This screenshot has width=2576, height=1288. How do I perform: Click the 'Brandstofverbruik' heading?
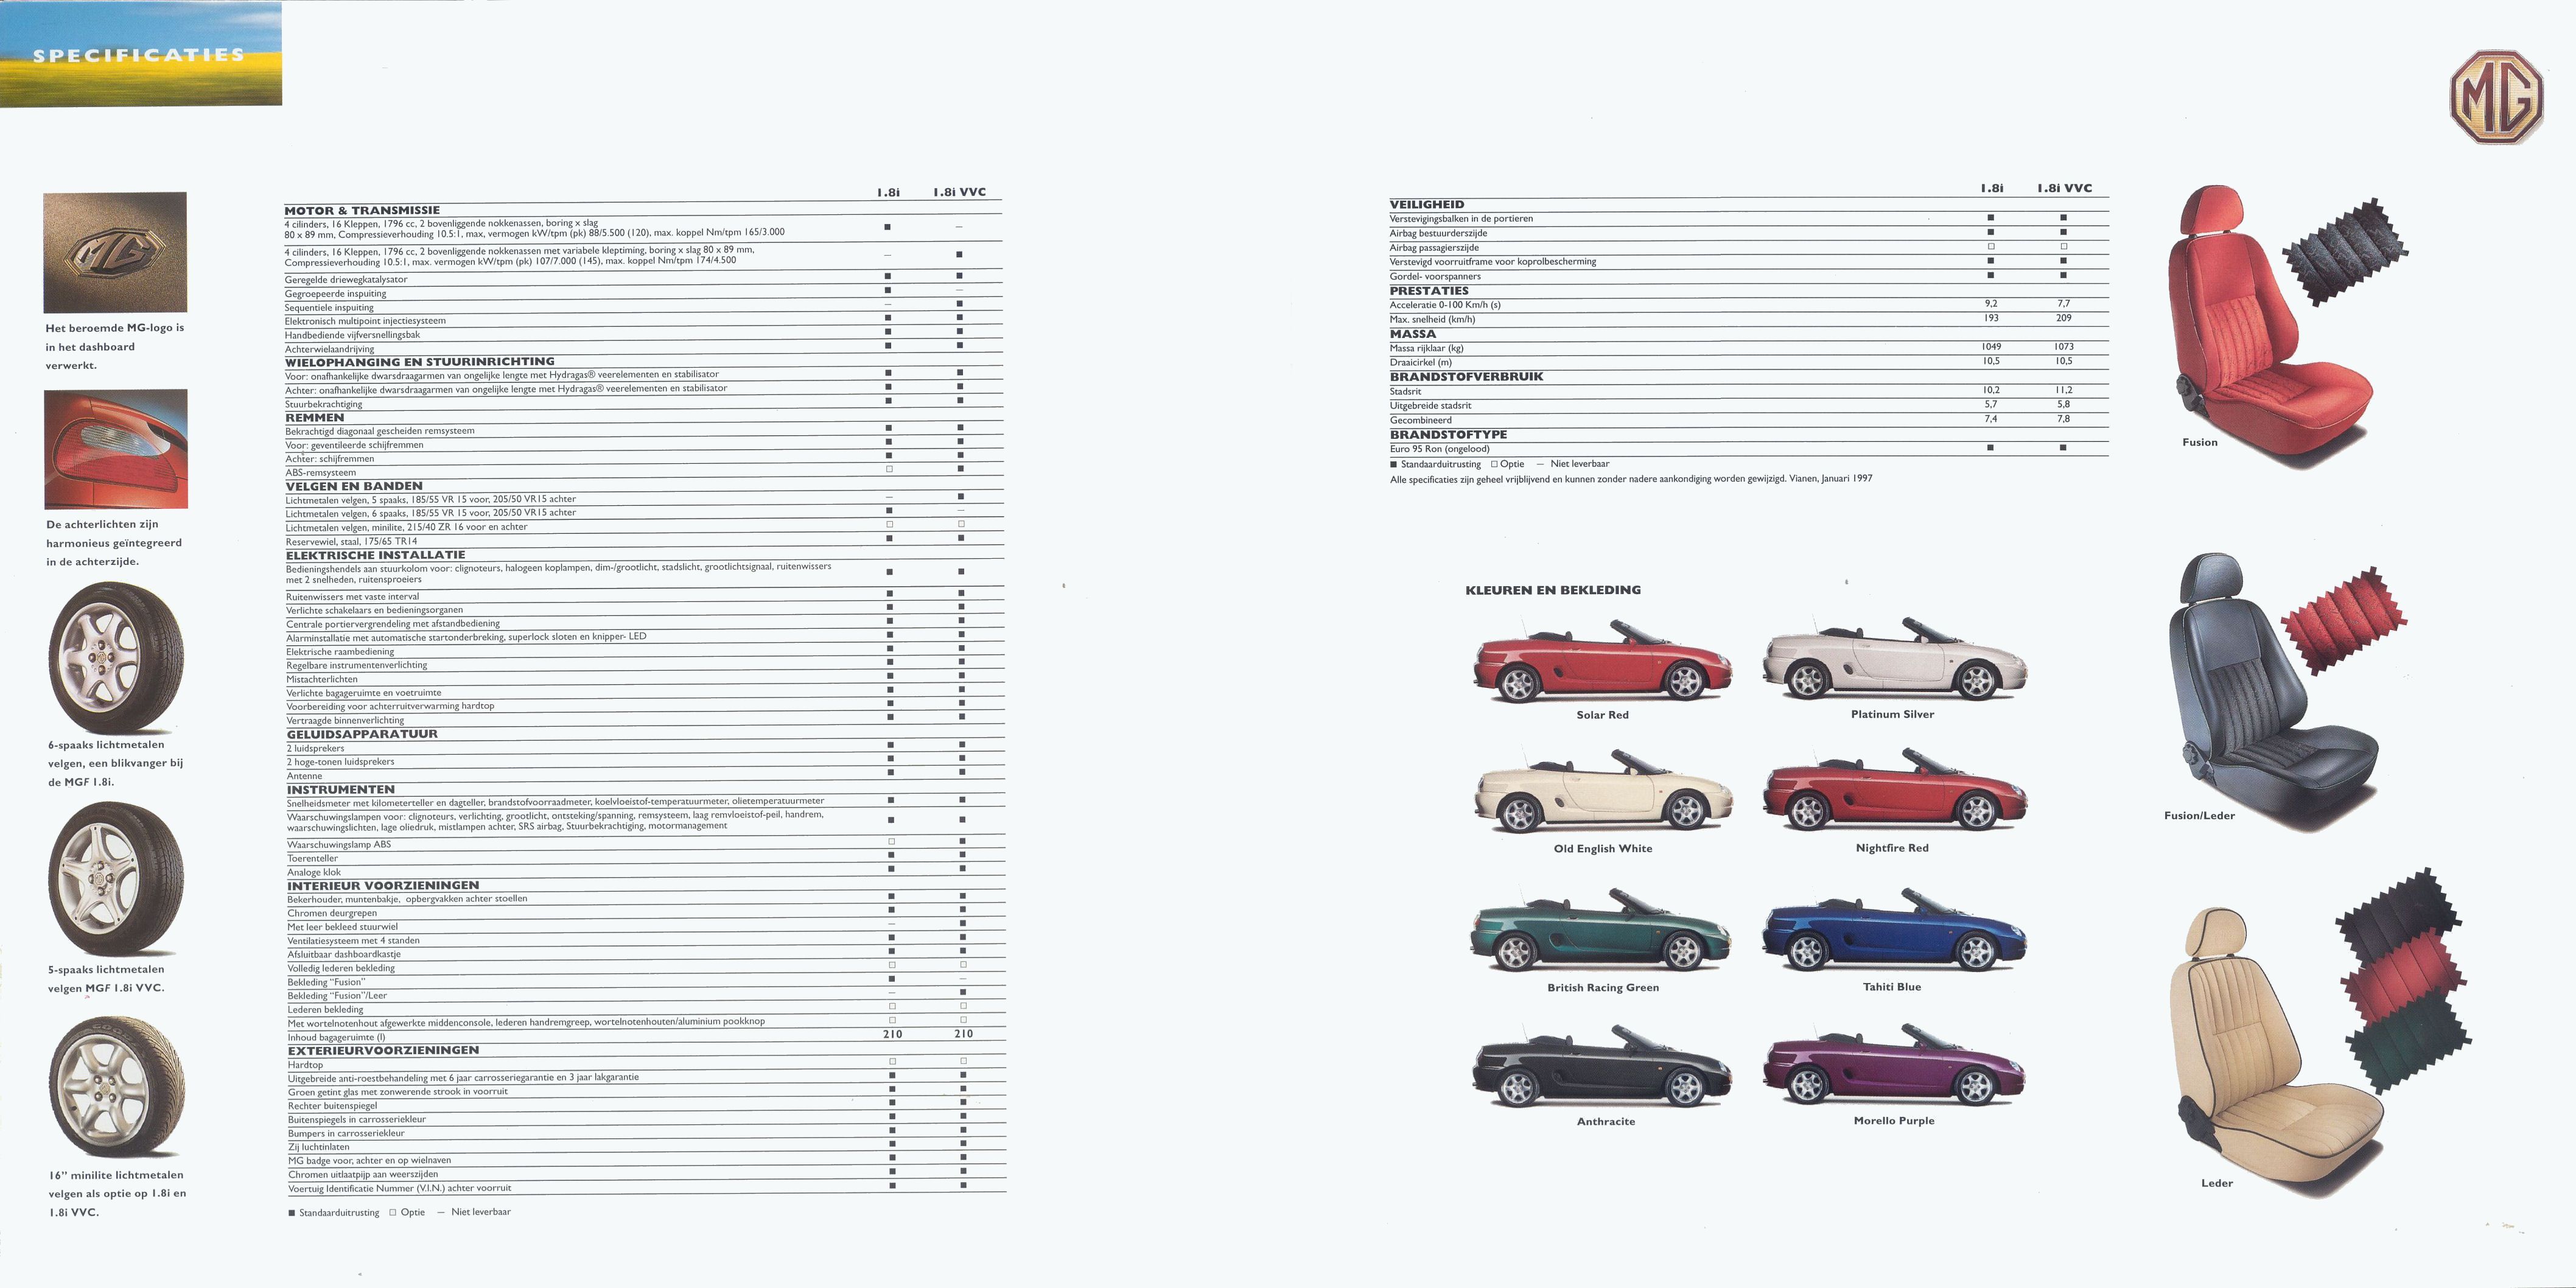pyautogui.click(x=1466, y=377)
